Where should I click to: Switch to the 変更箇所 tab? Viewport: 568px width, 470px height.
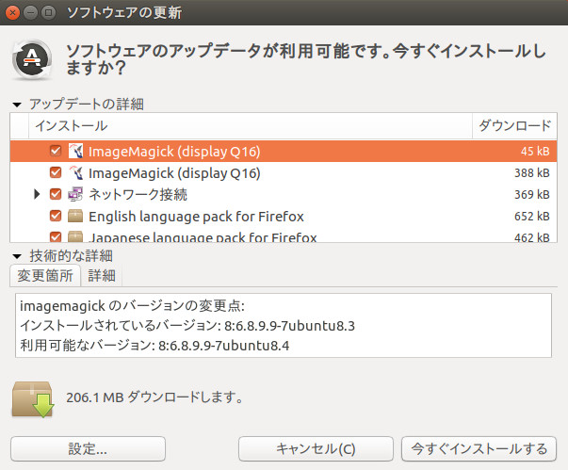[45, 276]
